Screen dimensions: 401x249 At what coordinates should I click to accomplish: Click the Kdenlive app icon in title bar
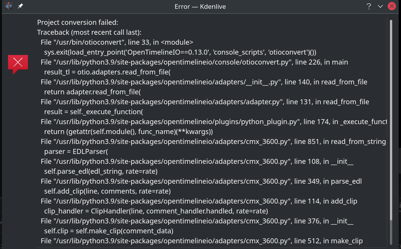coord(9,6)
